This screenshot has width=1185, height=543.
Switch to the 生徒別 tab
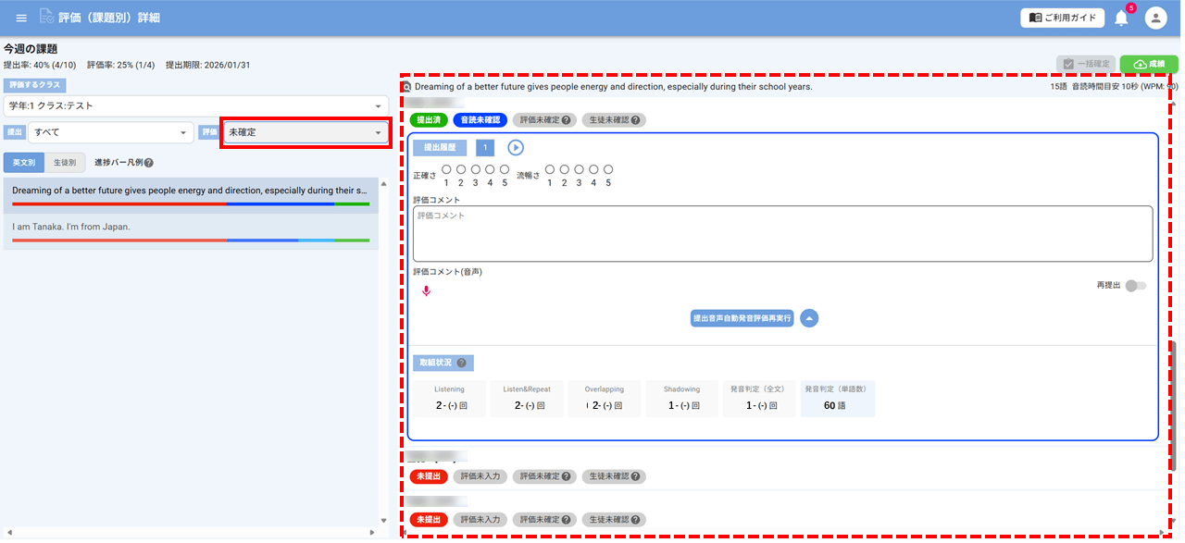(65, 163)
